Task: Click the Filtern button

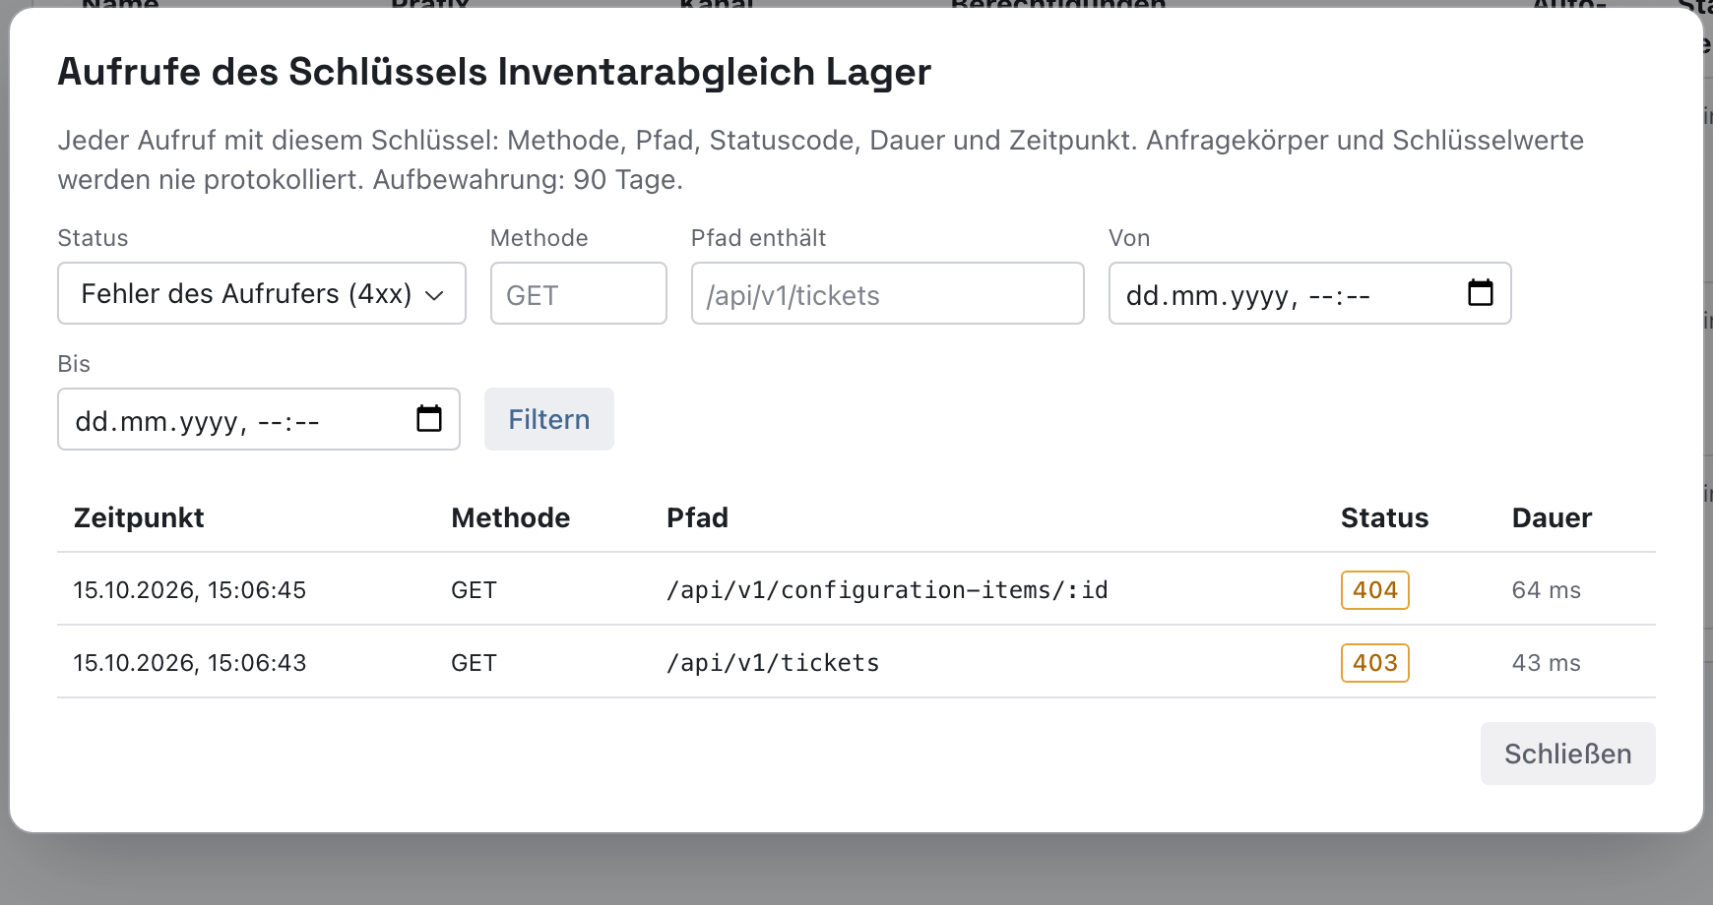Action: [x=549, y=419]
